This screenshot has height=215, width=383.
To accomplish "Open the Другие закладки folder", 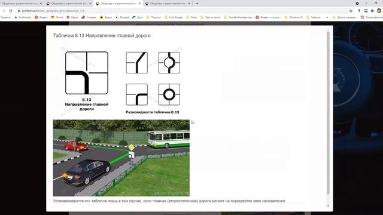I will click(x=345, y=17).
